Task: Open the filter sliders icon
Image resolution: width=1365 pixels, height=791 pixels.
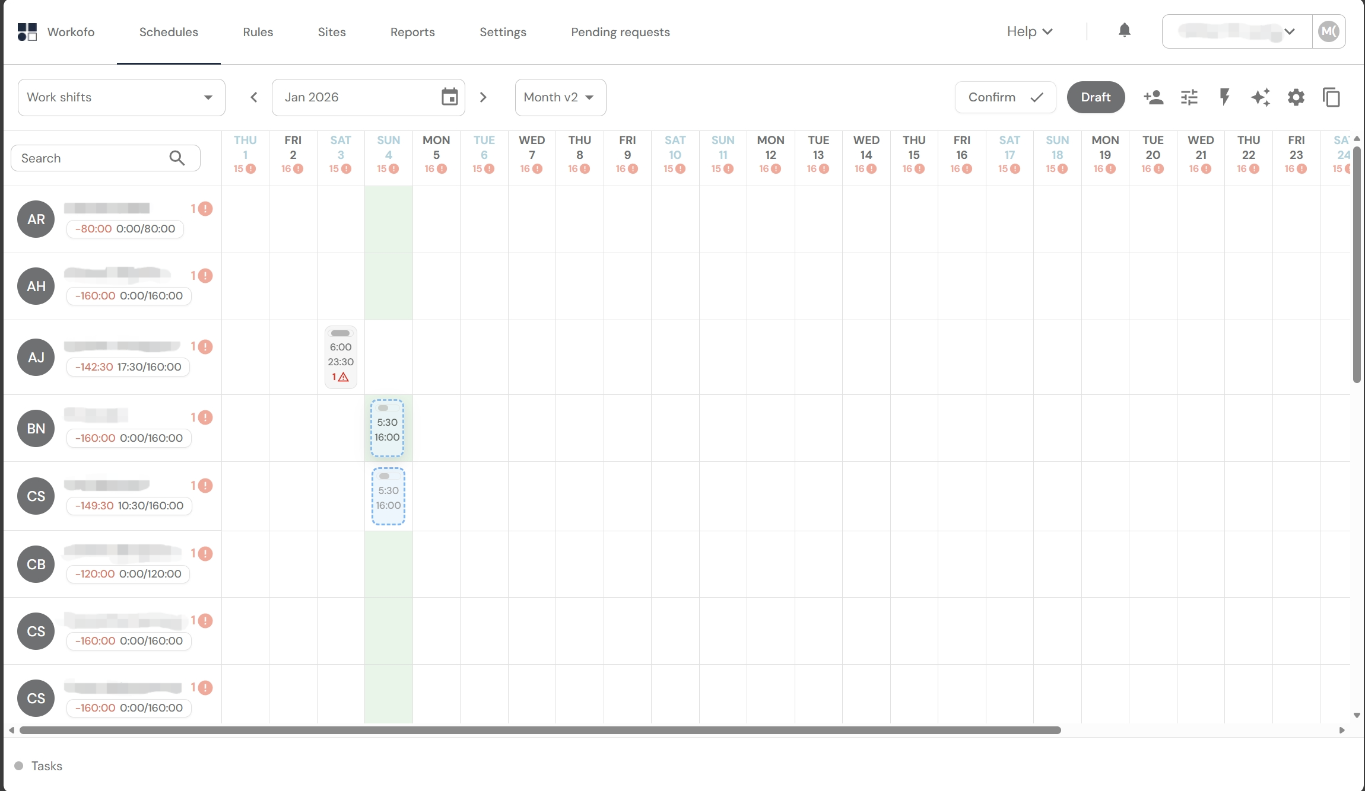Action: click(1189, 97)
